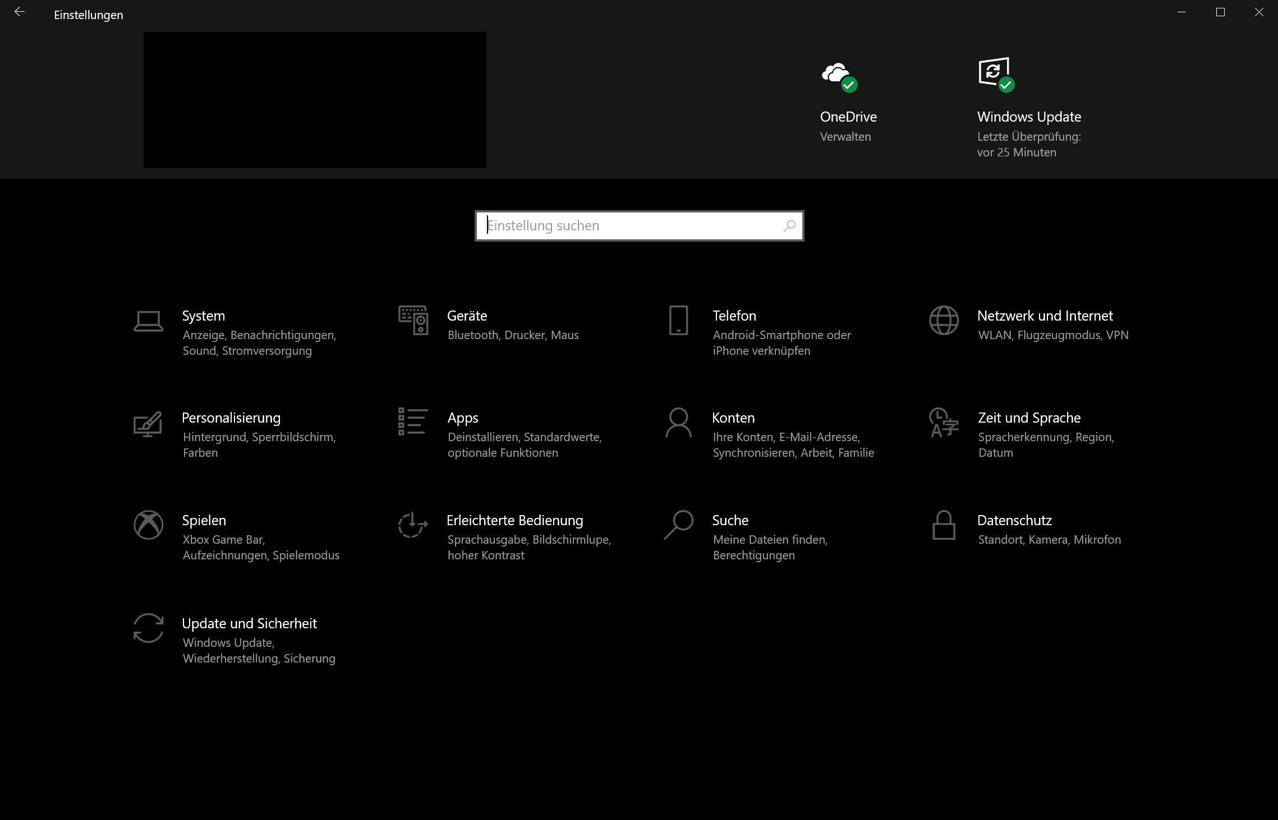Image resolution: width=1278 pixels, height=820 pixels.
Task: Click the OneDrive label
Action: point(848,117)
